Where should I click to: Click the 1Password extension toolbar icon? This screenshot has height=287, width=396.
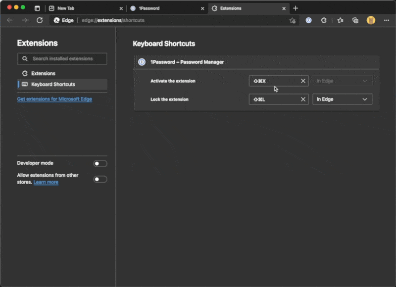pyautogui.click(x=308, y=20)
